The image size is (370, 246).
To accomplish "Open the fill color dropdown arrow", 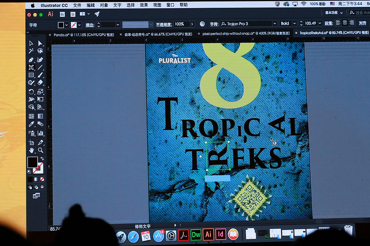I will (x=67, y=25).
